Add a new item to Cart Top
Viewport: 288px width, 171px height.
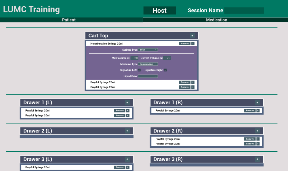tap(192, 36)
